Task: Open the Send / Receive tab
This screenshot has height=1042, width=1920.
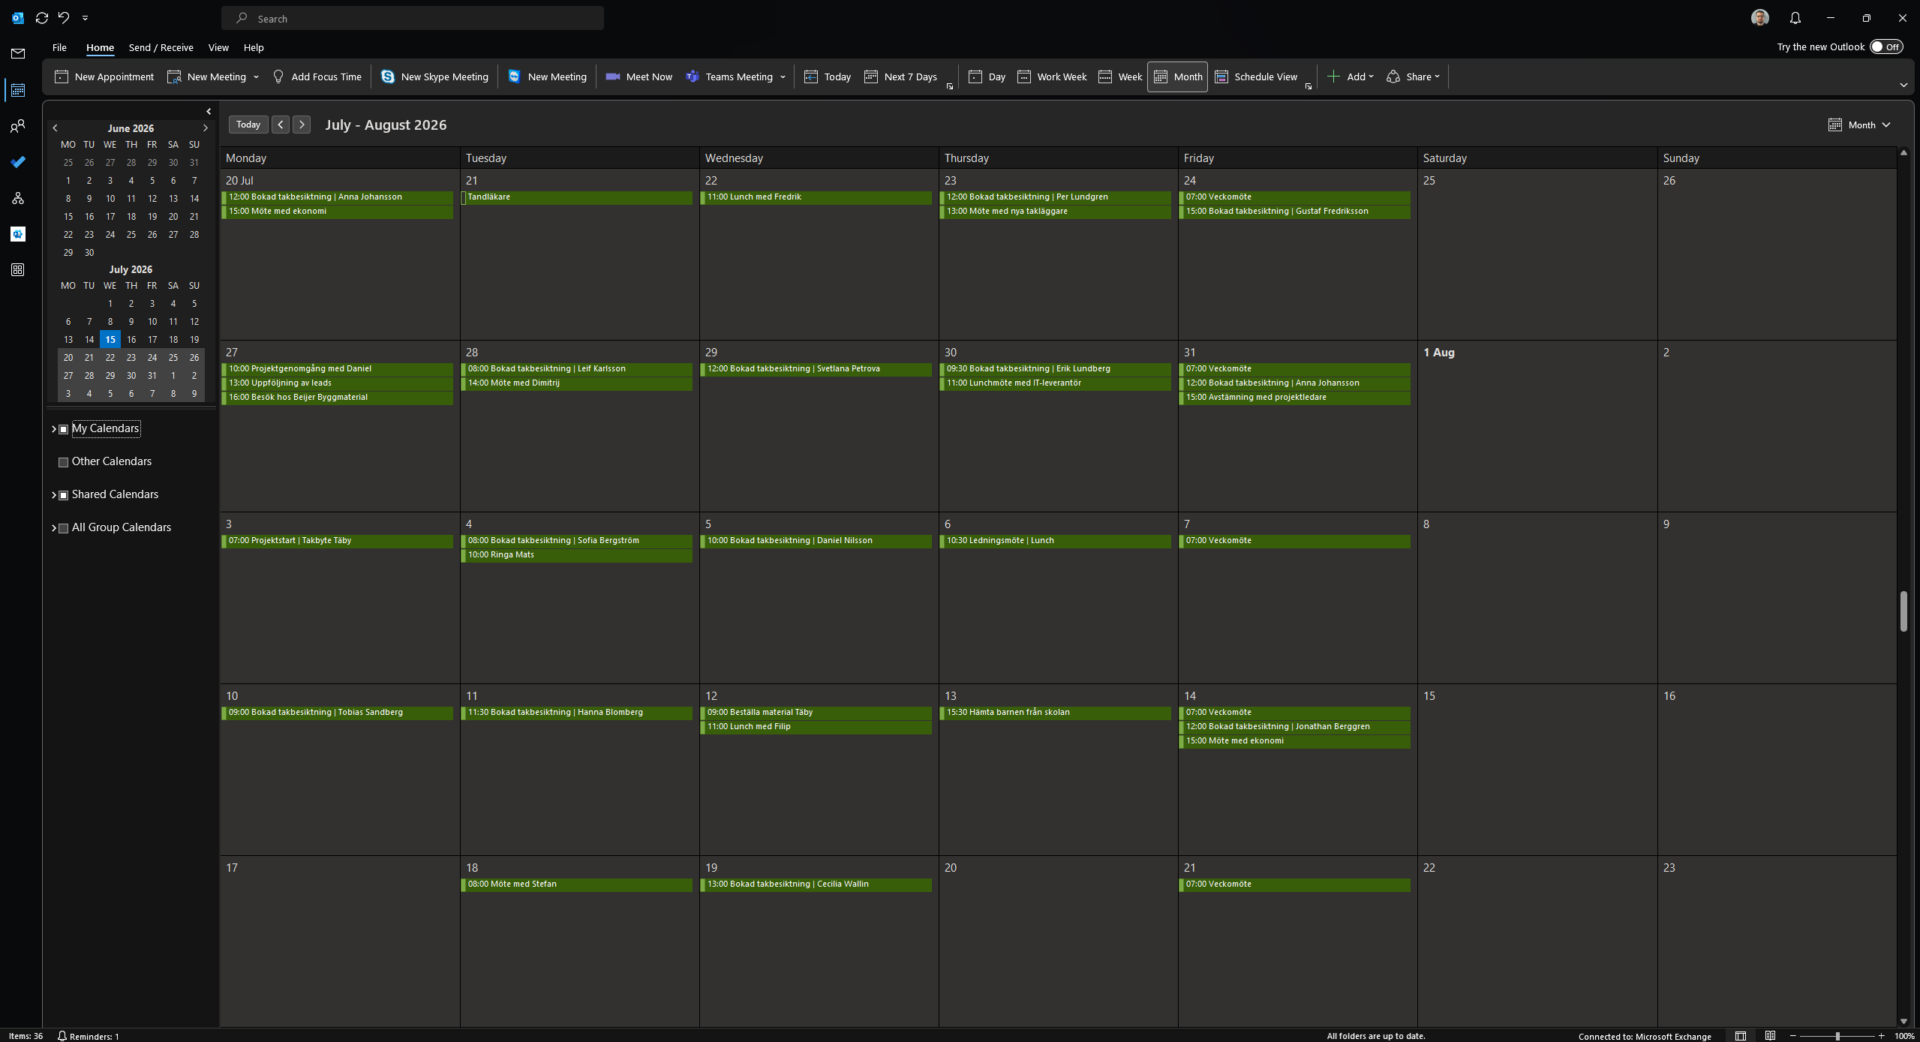Action: (161, 47)
